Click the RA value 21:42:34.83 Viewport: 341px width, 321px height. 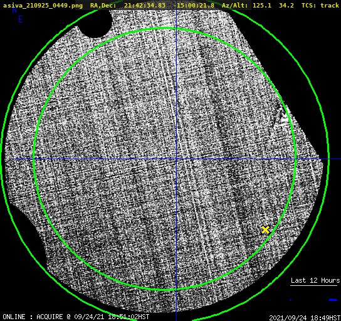[145, 5]
